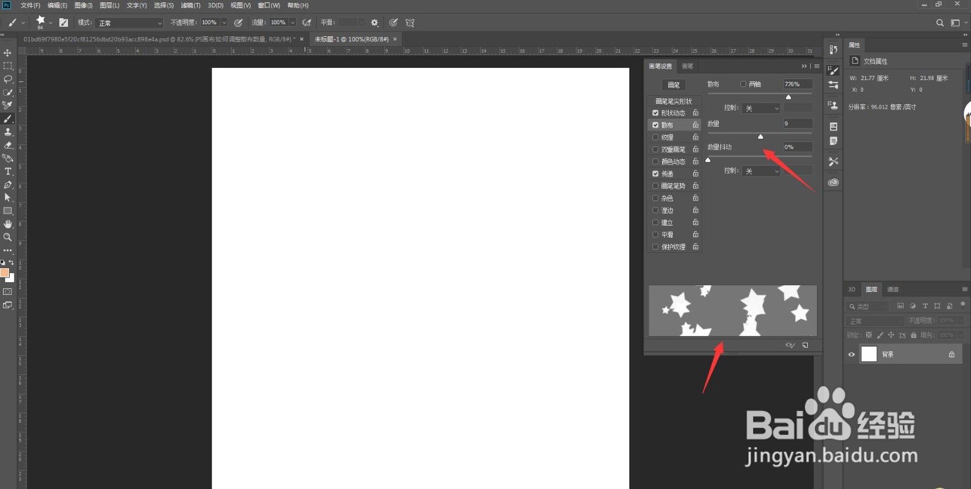Select the Pen tool
971x489 pixels.
point(8,184)
